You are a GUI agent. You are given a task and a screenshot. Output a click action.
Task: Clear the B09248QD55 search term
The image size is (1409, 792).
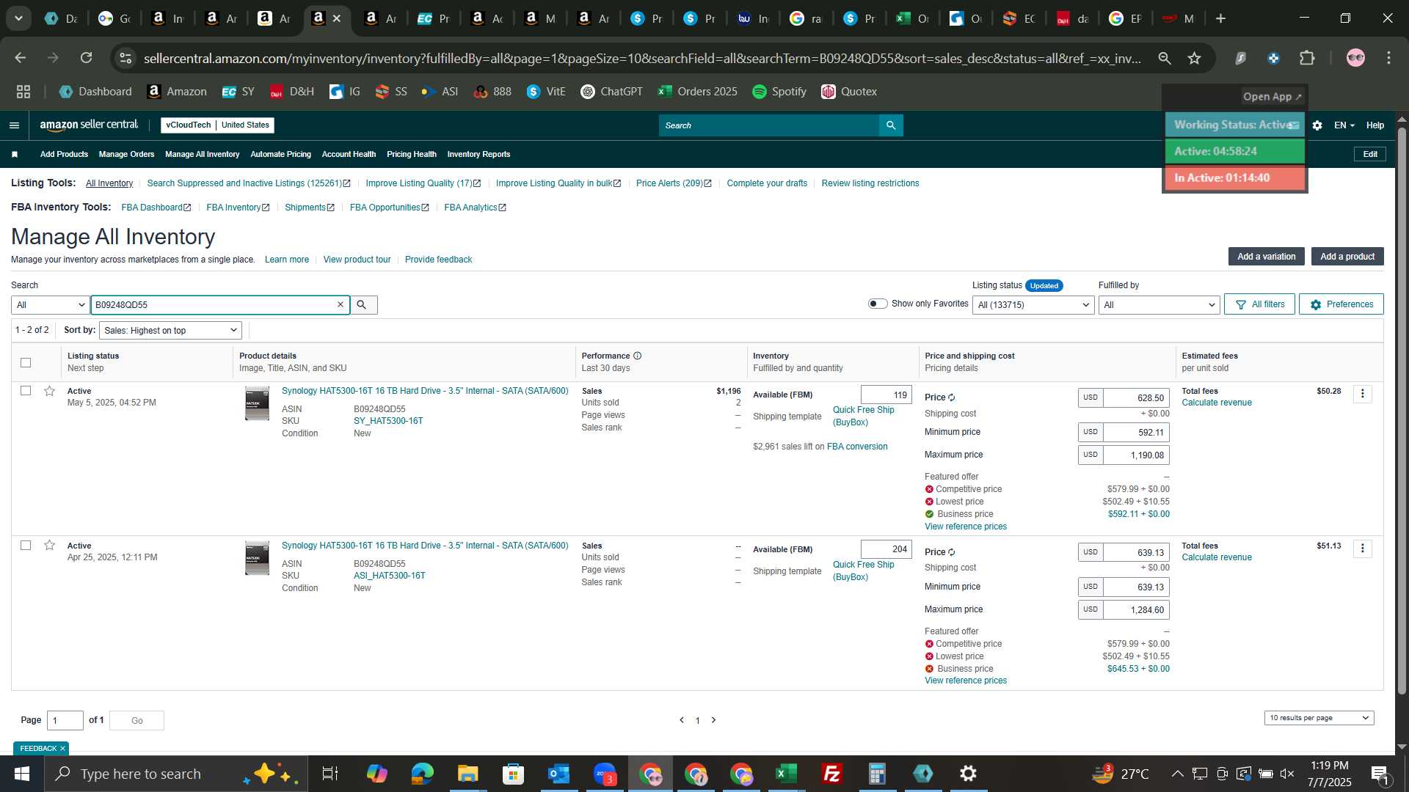341,305
